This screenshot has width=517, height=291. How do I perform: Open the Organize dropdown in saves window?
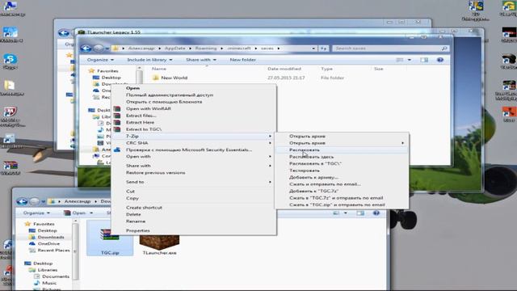[100, 60]
